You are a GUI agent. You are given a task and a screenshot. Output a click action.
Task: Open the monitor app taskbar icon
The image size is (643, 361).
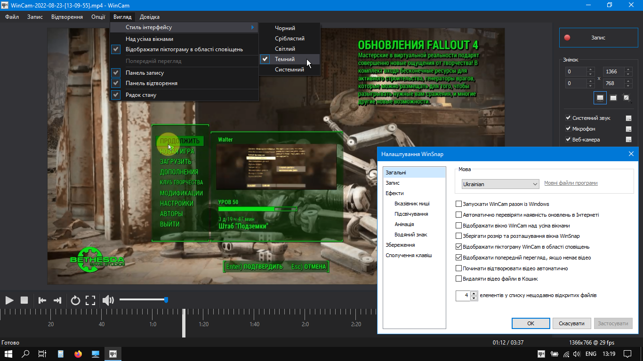tap(96, 354)
